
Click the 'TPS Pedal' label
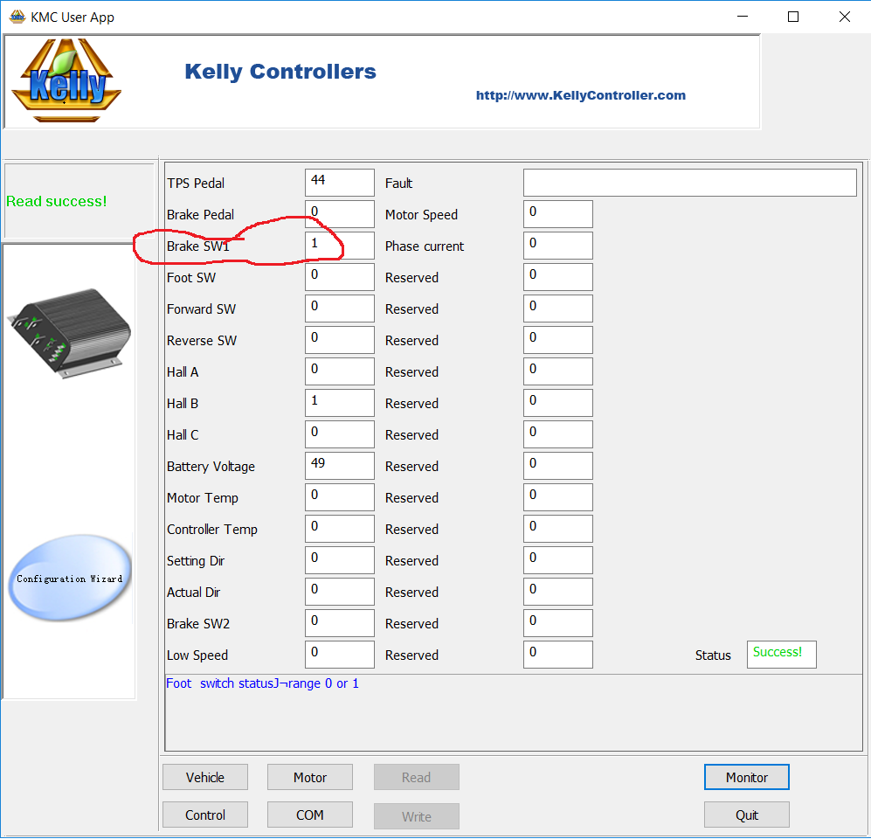196,184
